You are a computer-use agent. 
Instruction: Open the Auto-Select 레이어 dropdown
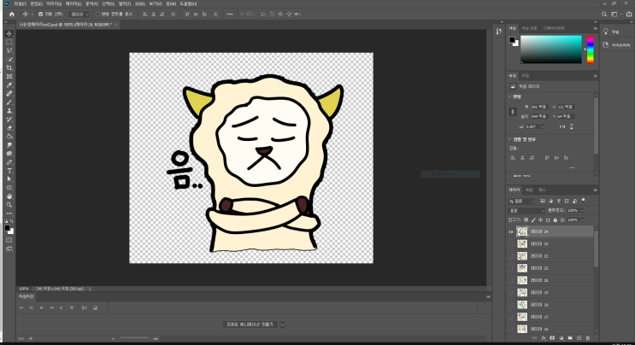pyautogui.click(x=79, y=15)
